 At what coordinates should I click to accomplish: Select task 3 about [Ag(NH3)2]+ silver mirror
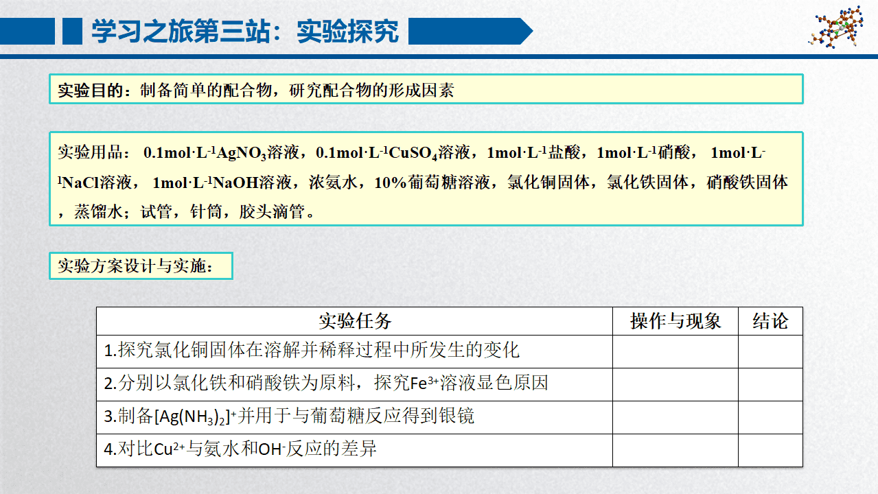point(354,417)
